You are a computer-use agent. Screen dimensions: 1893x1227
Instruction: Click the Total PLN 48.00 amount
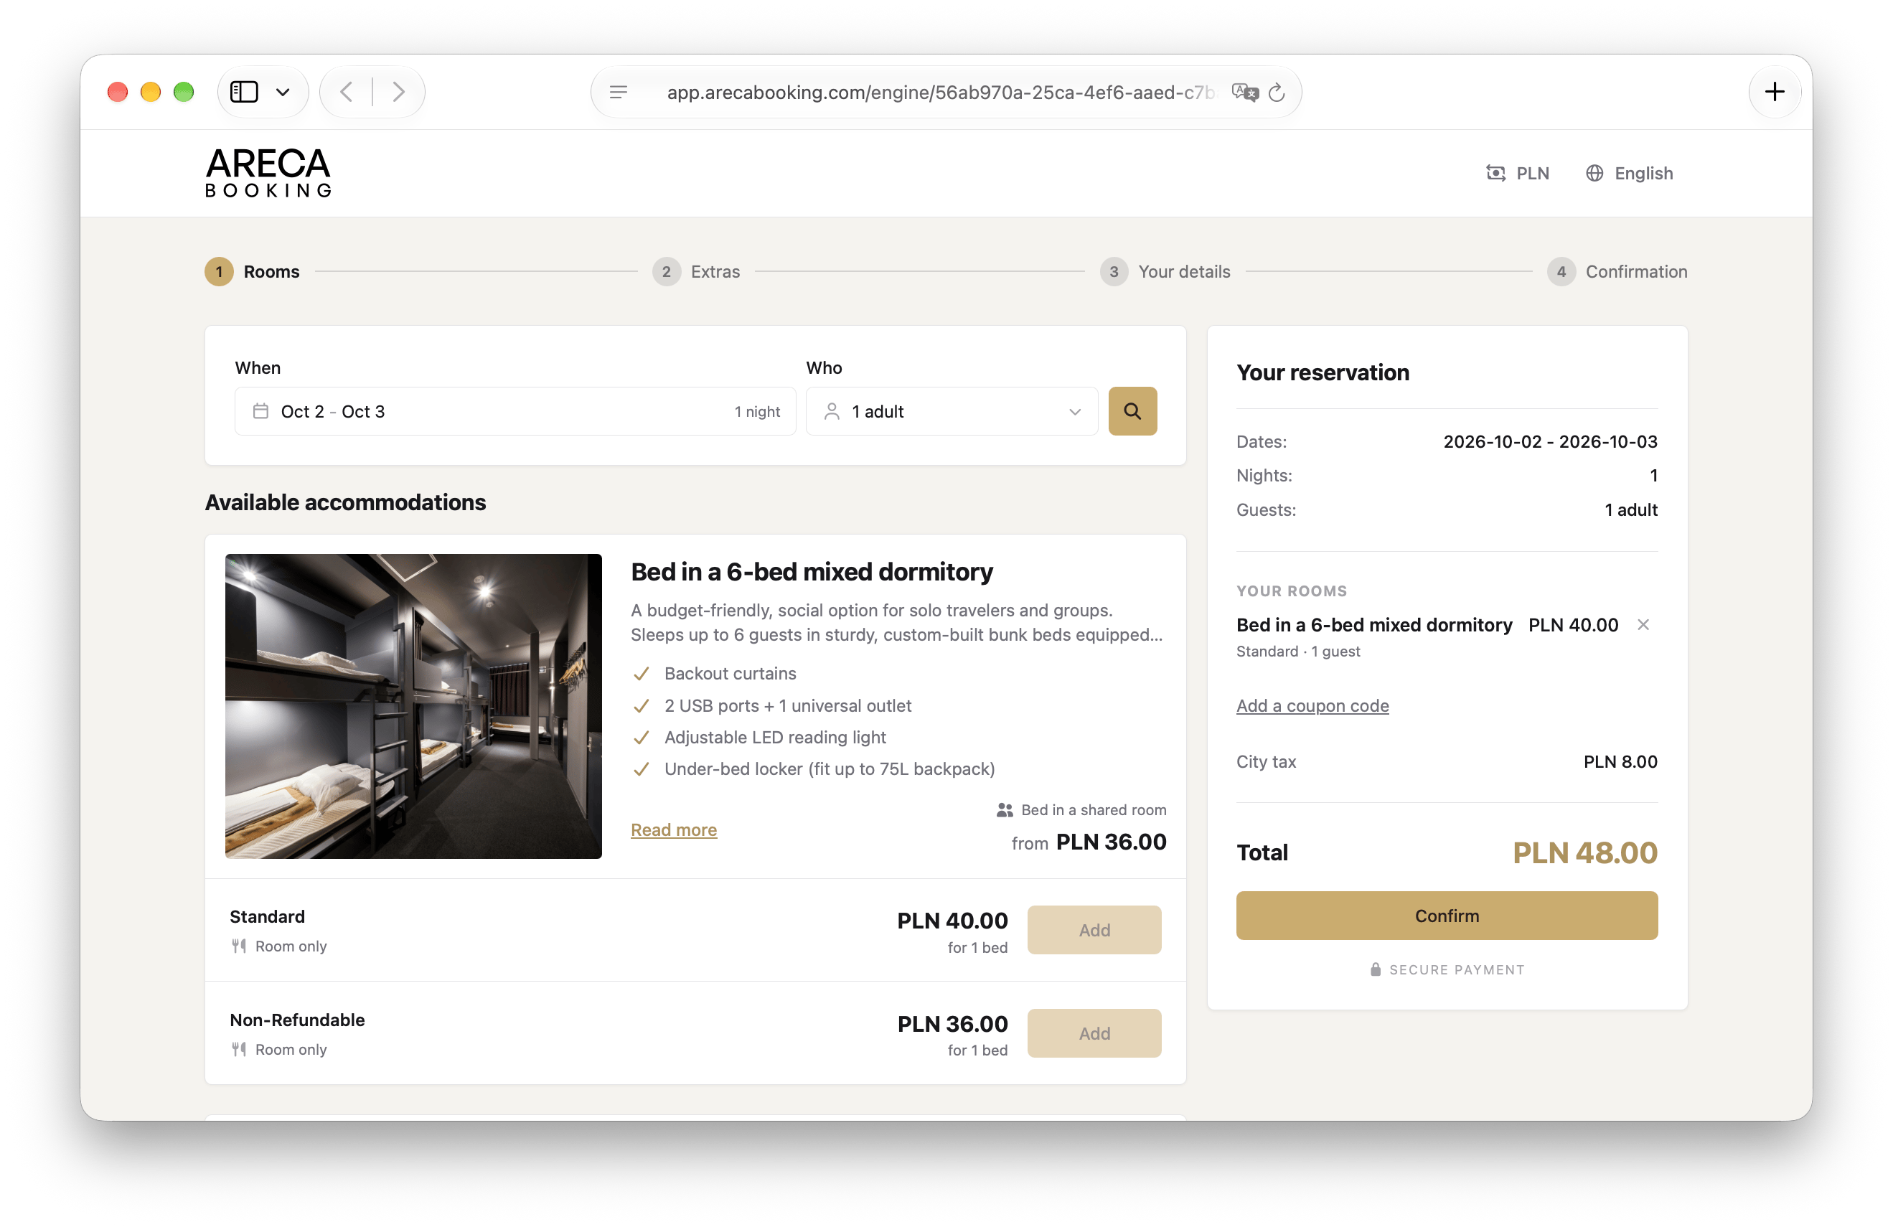[1584, 852]
